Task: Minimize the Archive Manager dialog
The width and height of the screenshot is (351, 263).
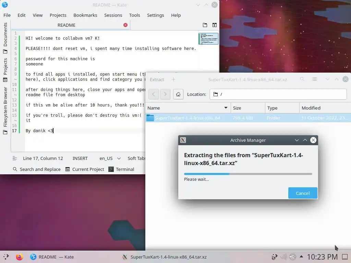Action: 297,140
